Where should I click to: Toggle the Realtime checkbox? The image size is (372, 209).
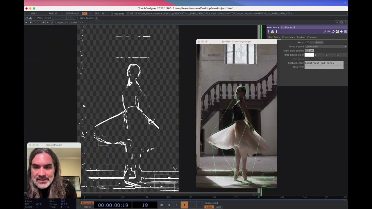click(112, 13)
